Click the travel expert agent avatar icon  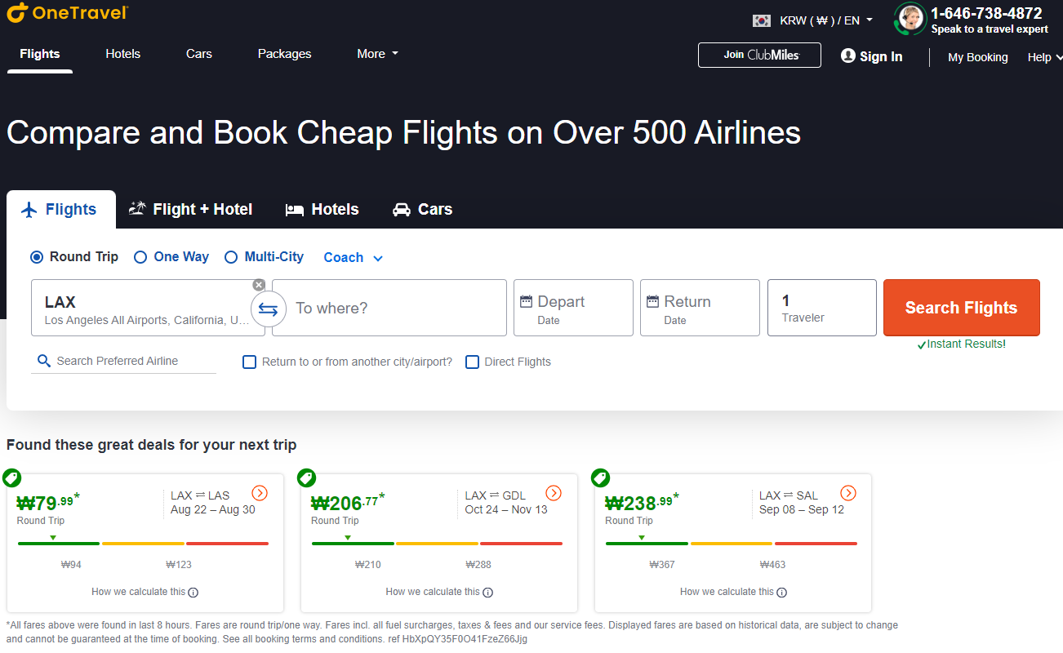910,19
